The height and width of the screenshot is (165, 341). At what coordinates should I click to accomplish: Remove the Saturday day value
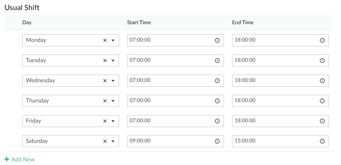coord(105,141)
